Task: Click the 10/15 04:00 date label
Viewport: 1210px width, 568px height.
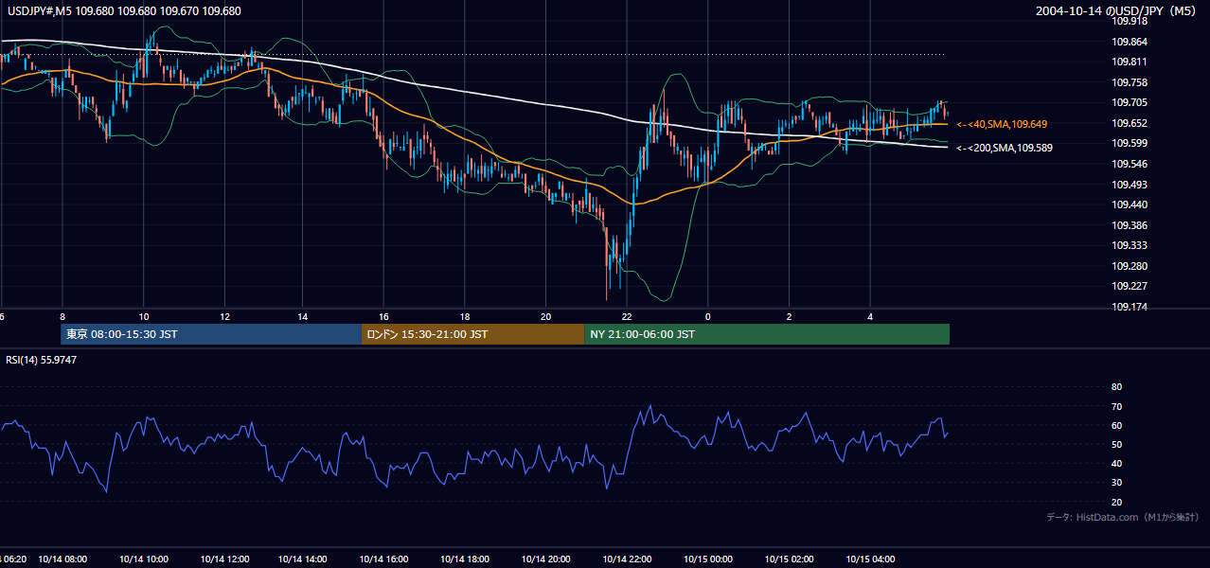Action: pos(869,559)
